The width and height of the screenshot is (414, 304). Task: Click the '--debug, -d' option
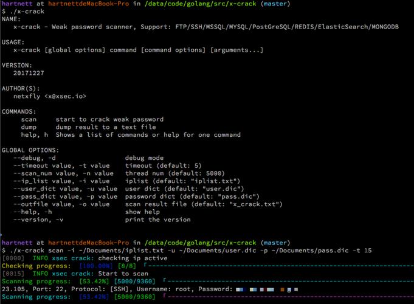pyautogui.click(x=35, y=158)
